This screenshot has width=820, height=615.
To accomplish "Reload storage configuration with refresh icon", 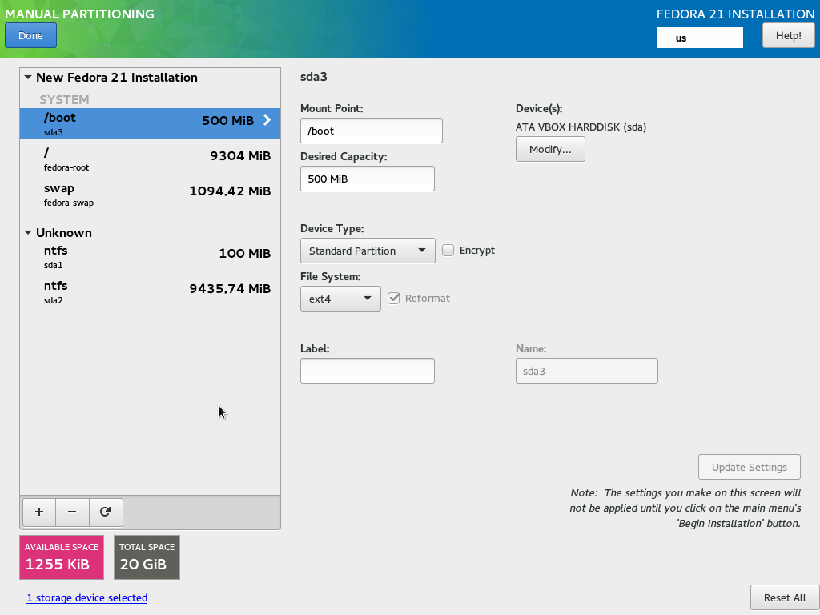I will pos(106,512).
